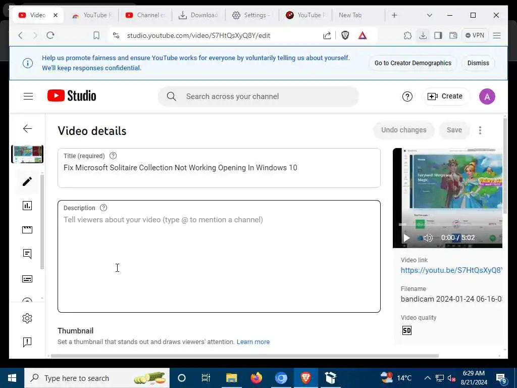This screenshot has width=517, height=388.
Task: Click the info icon in the banner
Action: pyautogui.click(x=28, y=63)
